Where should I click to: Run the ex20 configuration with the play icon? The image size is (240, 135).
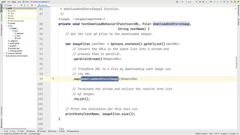[196, 1]
